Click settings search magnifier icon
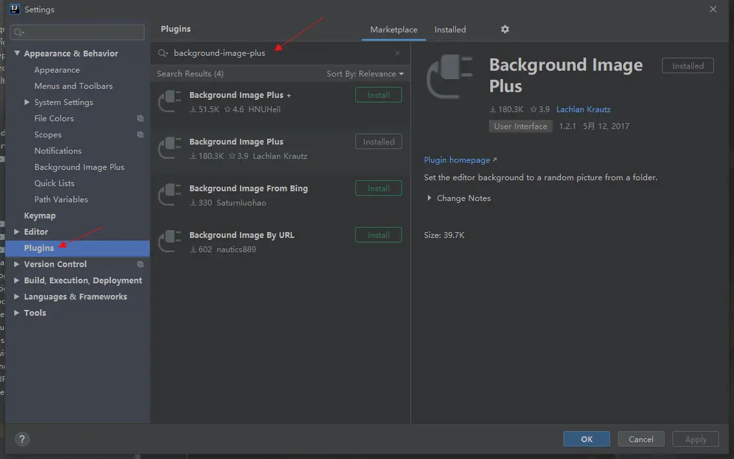Viewport: 734px width, 459px height. (x=19, y=32)
